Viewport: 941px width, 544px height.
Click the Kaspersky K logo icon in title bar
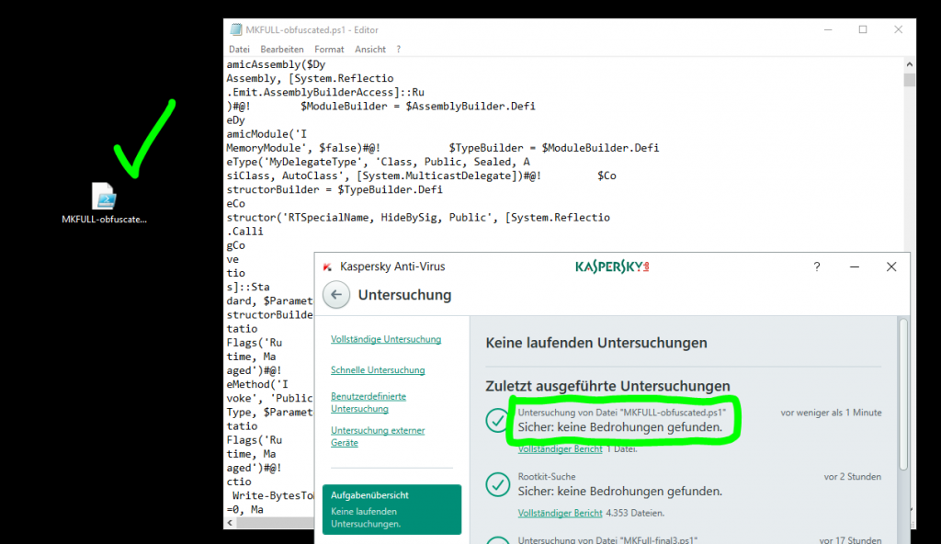[x=327, y=266]
